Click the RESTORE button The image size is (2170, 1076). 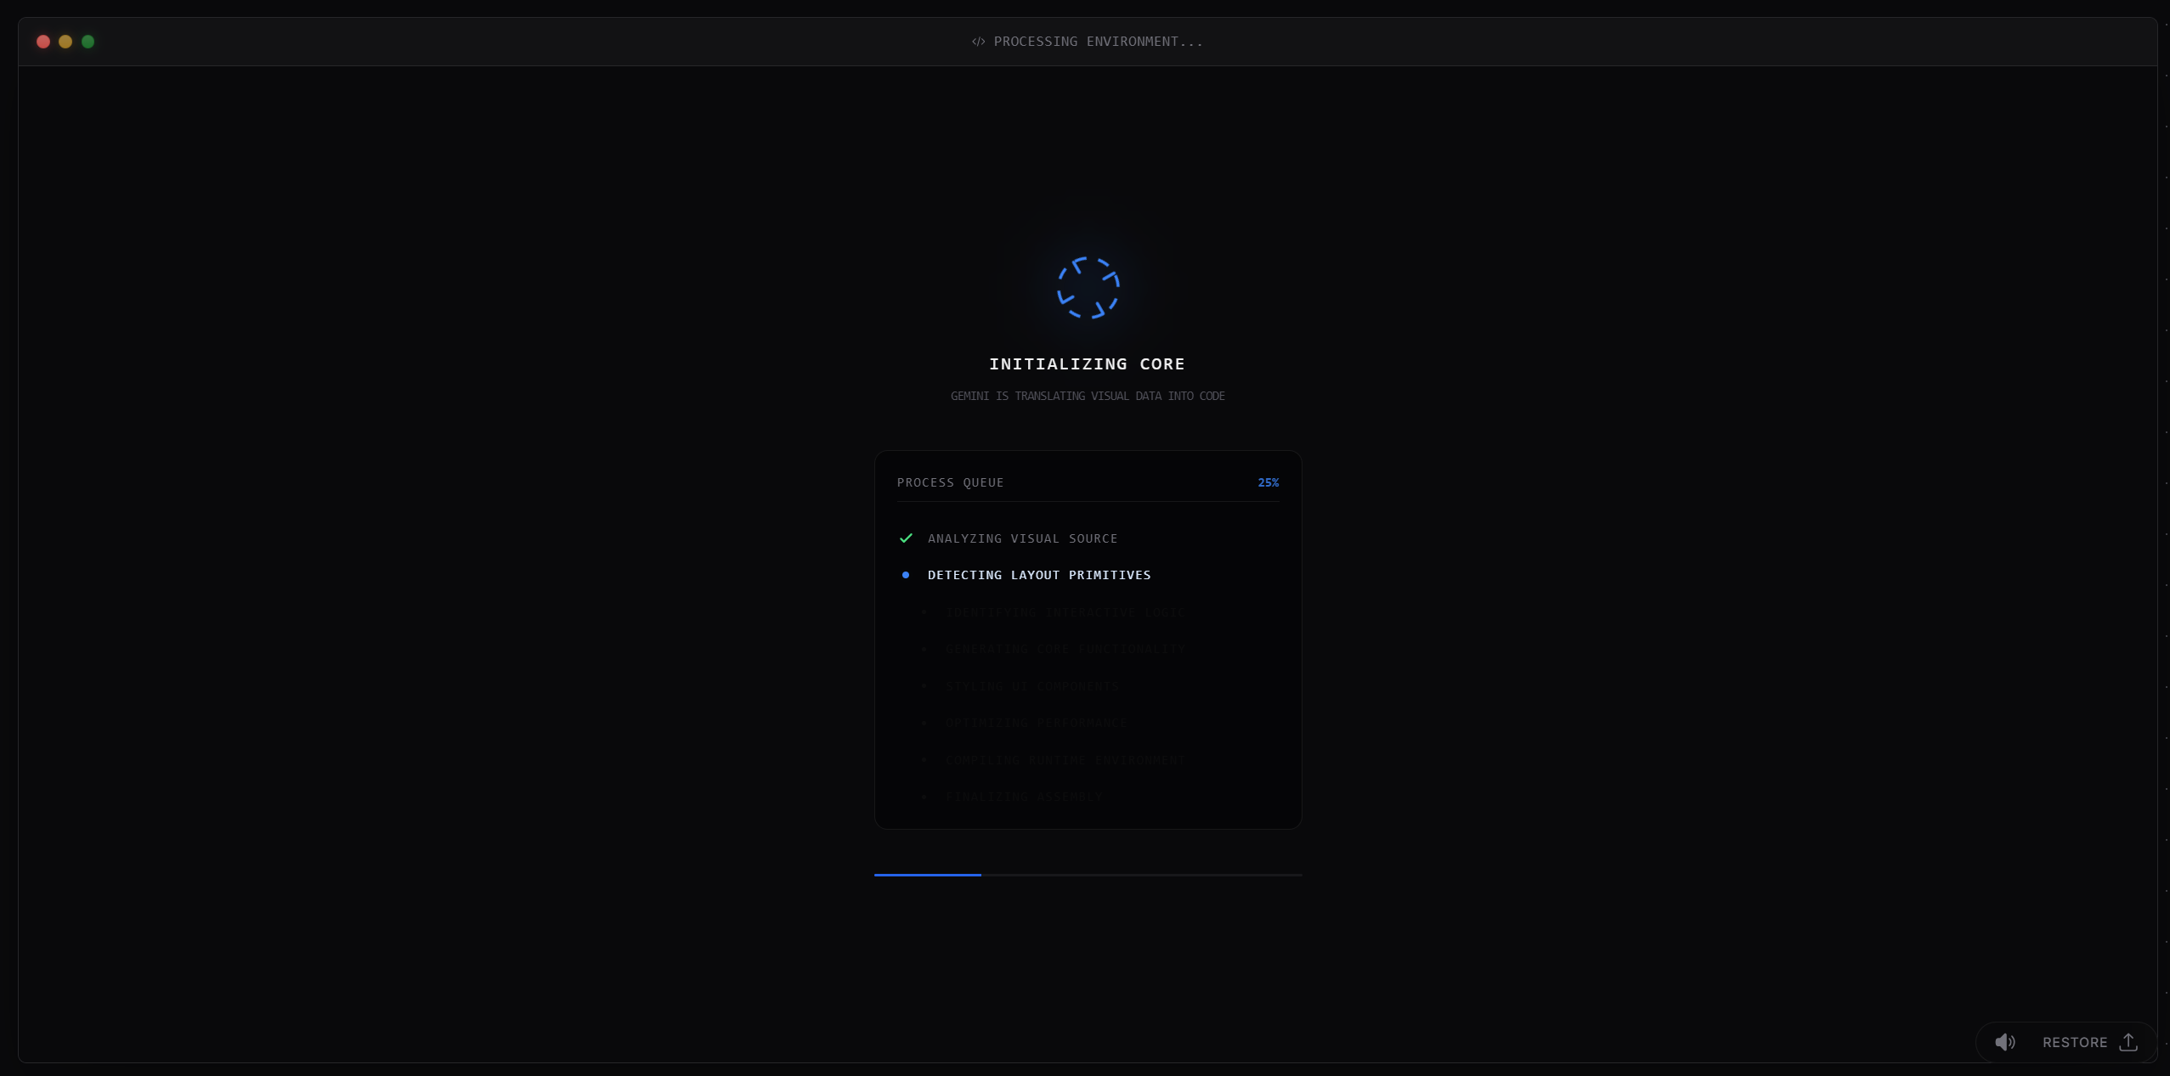2074,1042
